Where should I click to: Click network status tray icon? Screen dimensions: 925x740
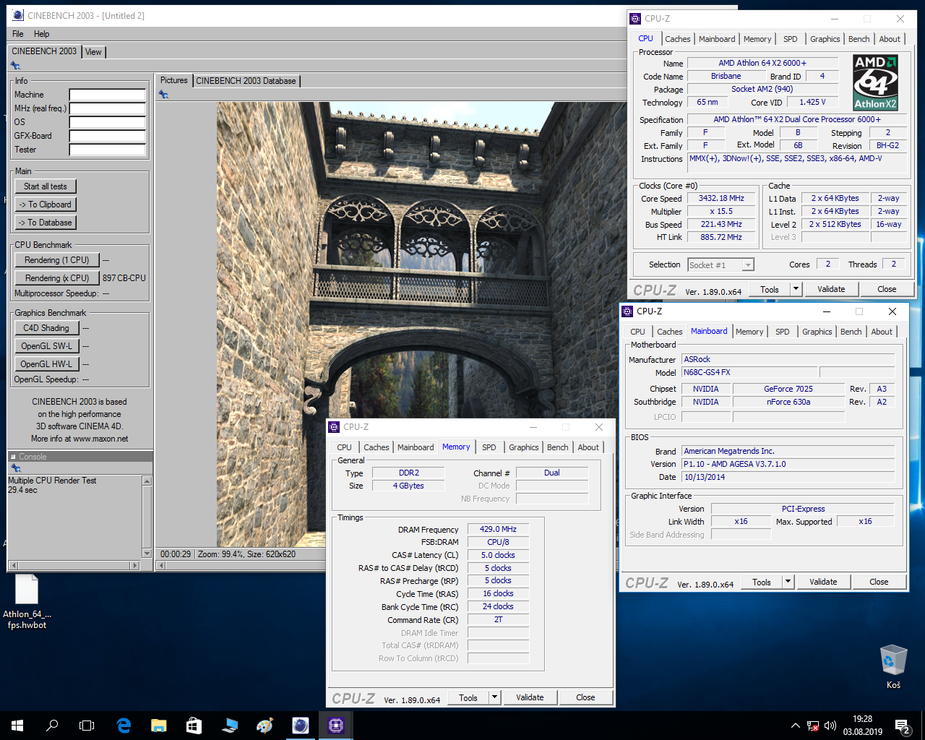tap(813, 726)
